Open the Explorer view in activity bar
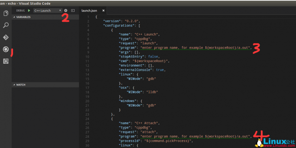Image resolution: width=296 pixels, height=148 pixels. point(6,13)
